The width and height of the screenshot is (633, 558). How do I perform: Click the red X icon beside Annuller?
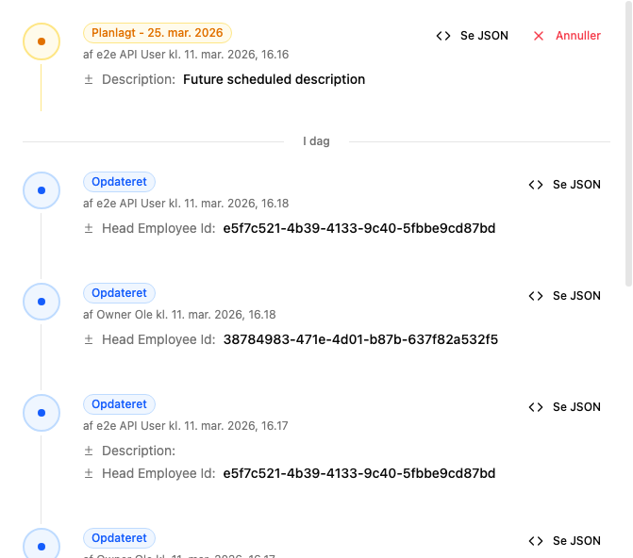pos(539,36)
